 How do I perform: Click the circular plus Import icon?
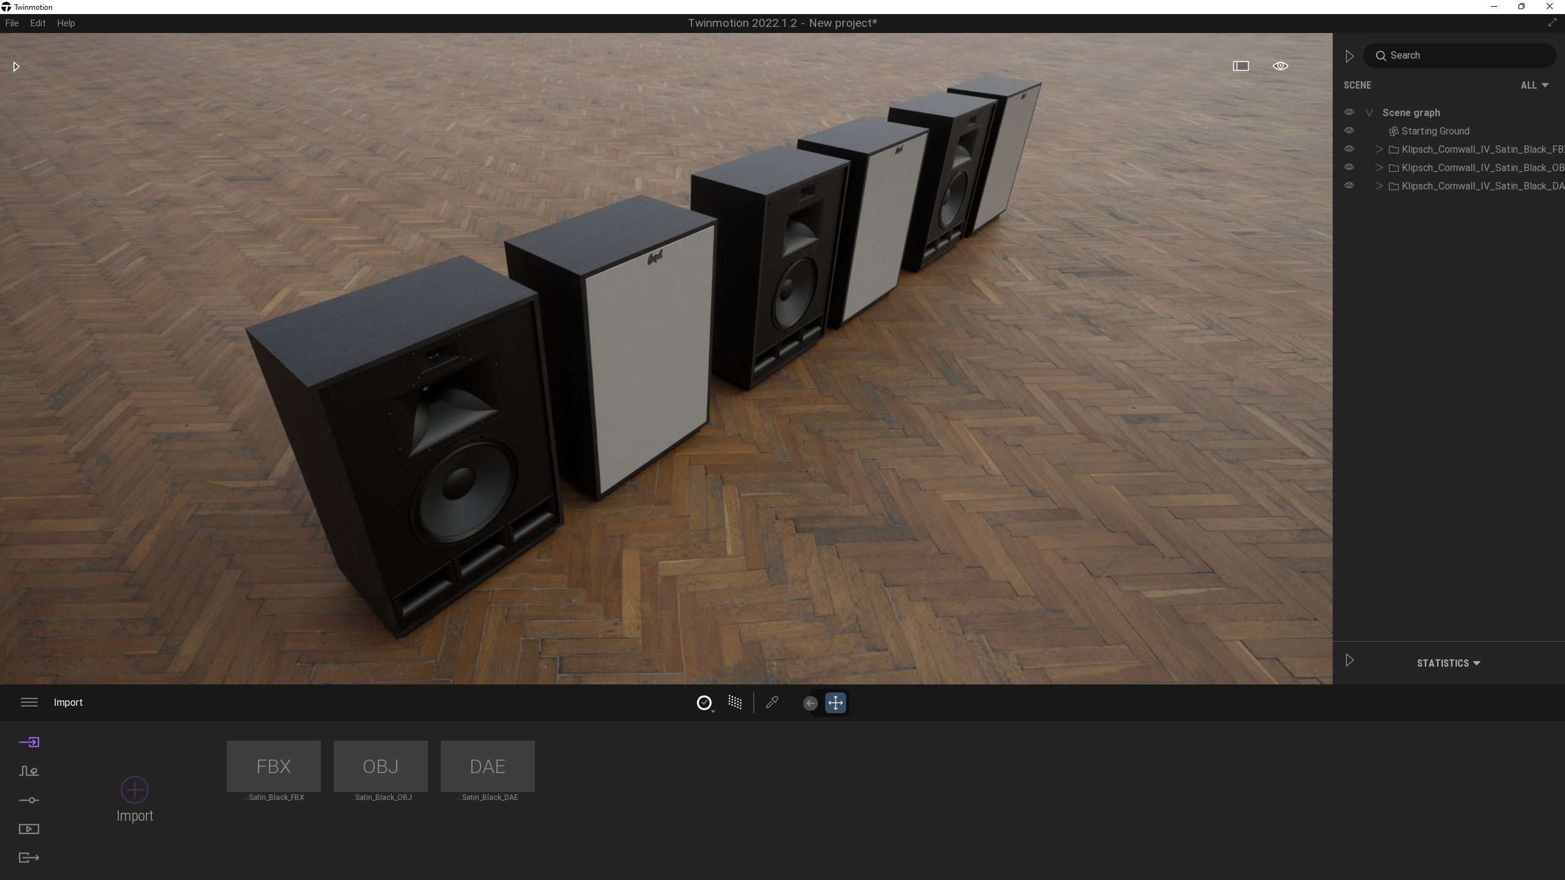(134, 790)
